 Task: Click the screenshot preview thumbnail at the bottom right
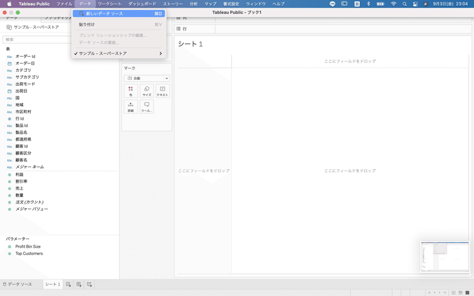pyautogui.click(x=445, y=257)
